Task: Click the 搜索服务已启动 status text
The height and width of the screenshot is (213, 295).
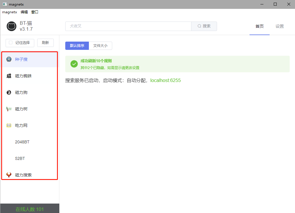Action: pos(106,81)
